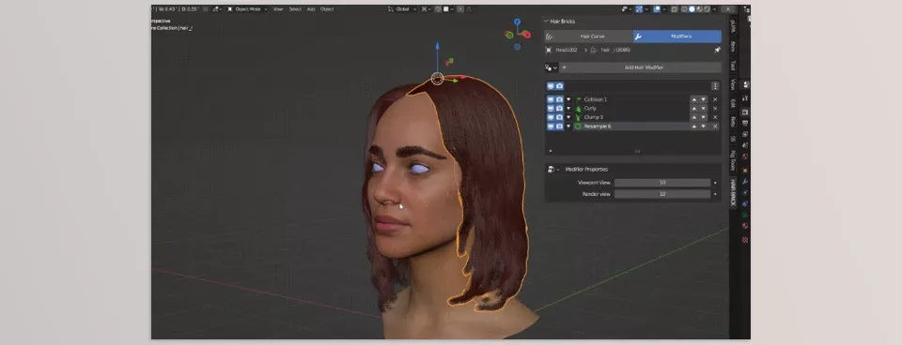Toggle viewport visibility for Collision 1 modifier

click(x=551, y=99)
